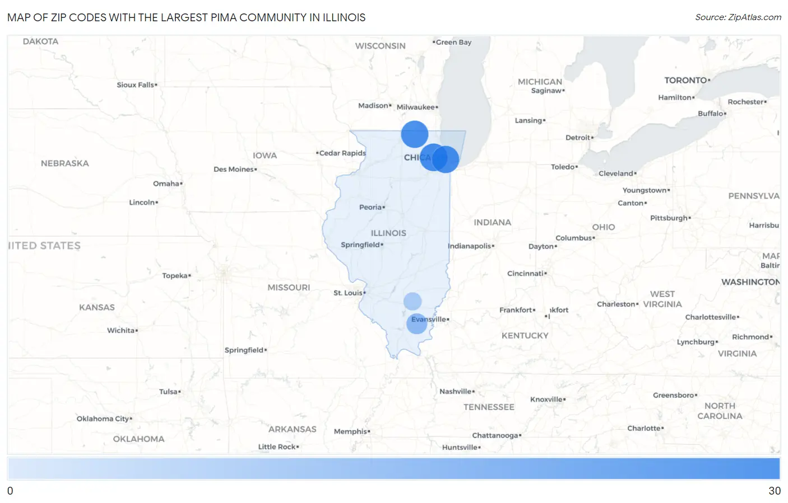
Task: Click the Memphis city label
Action: (351, 431)
